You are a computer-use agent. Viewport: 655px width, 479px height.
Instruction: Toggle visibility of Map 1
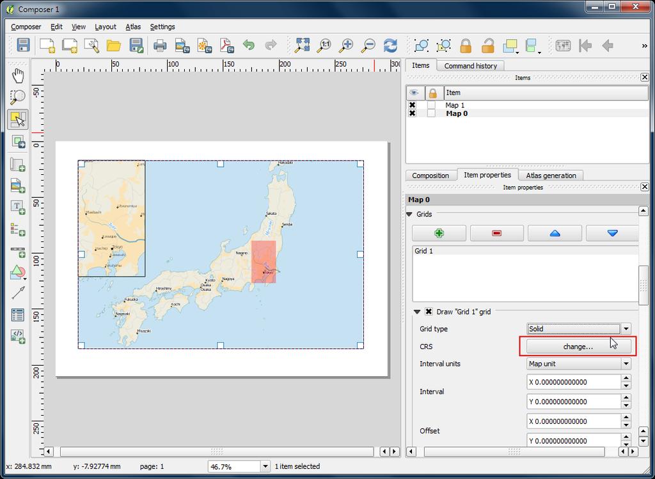tap(413, 105)
